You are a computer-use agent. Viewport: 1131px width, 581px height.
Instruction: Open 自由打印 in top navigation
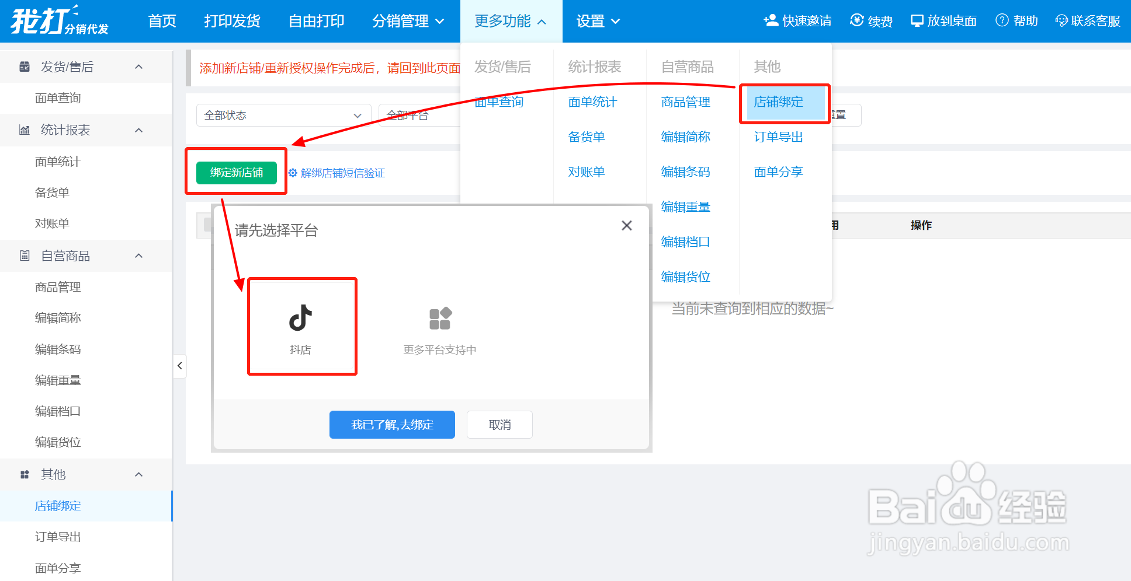click(316, 21)
